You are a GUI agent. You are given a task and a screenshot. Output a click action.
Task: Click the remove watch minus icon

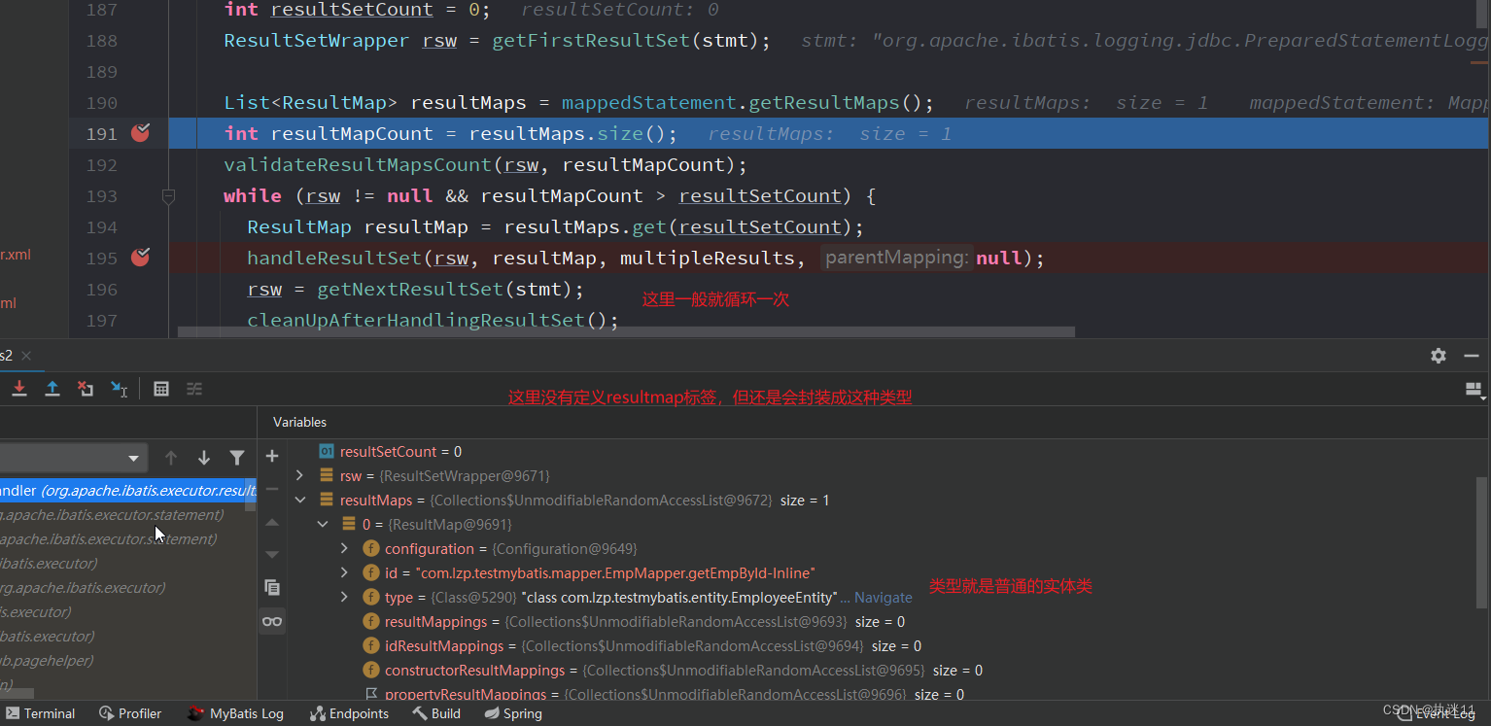[272, 489]
